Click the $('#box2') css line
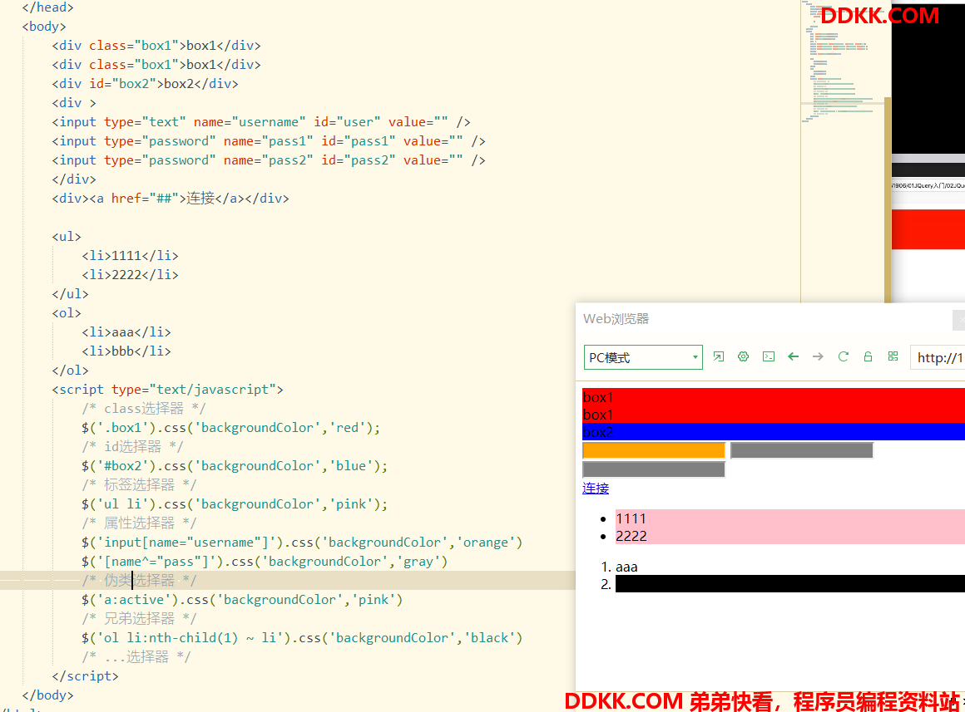Viewport: 965px width, 712px height. pyautogui.click(x=235, y=465)
